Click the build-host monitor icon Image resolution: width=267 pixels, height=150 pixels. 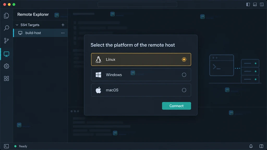click(20, 33)
